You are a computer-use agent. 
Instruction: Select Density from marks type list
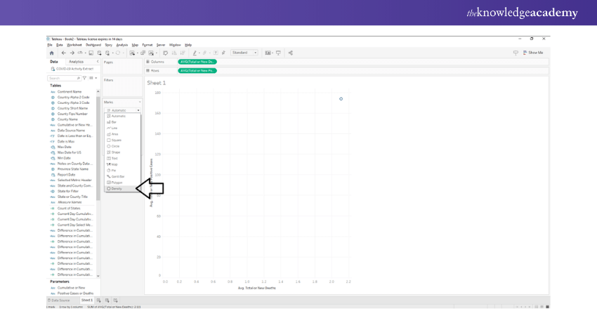tap(117, 188)
